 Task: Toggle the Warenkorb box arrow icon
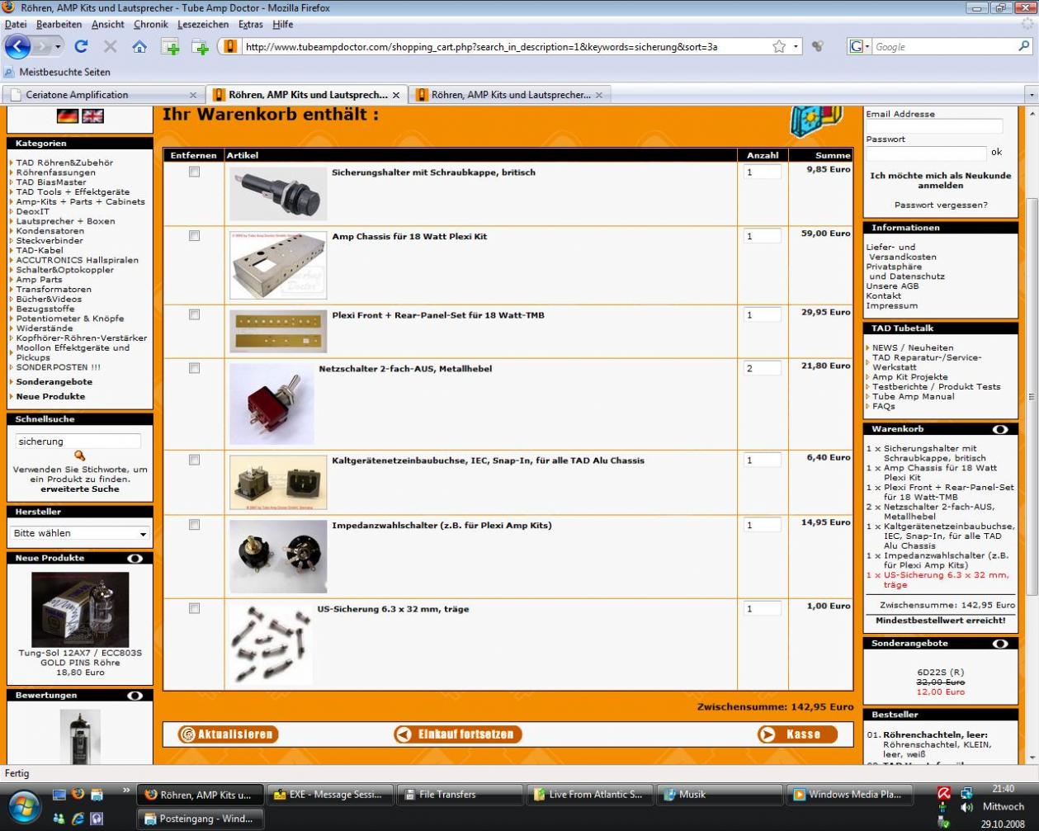[x=1000, y=429]
